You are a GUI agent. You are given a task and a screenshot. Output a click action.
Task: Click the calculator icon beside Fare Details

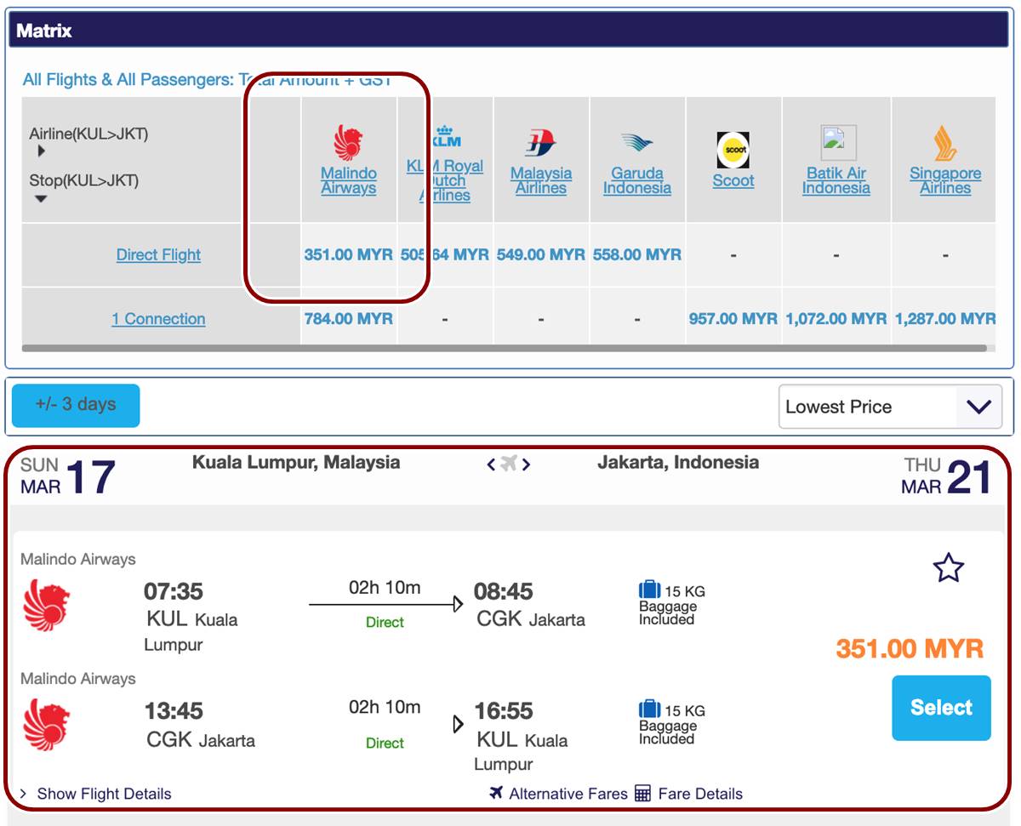coord(643,794)
